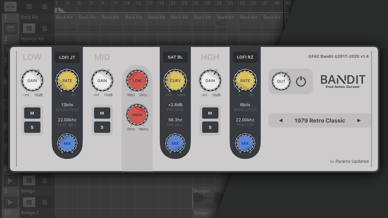Select the HipHop Kit track header
This screenshot has height=218, width=388.
(x=33, y=39)
